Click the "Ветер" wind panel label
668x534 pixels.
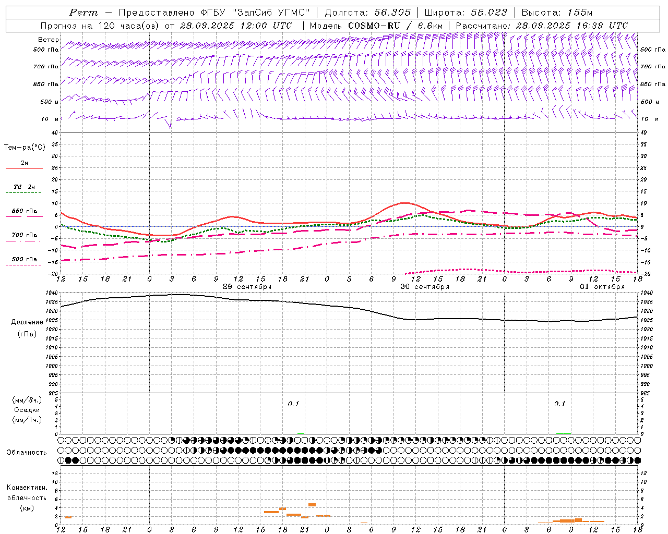tap(49, 40)
